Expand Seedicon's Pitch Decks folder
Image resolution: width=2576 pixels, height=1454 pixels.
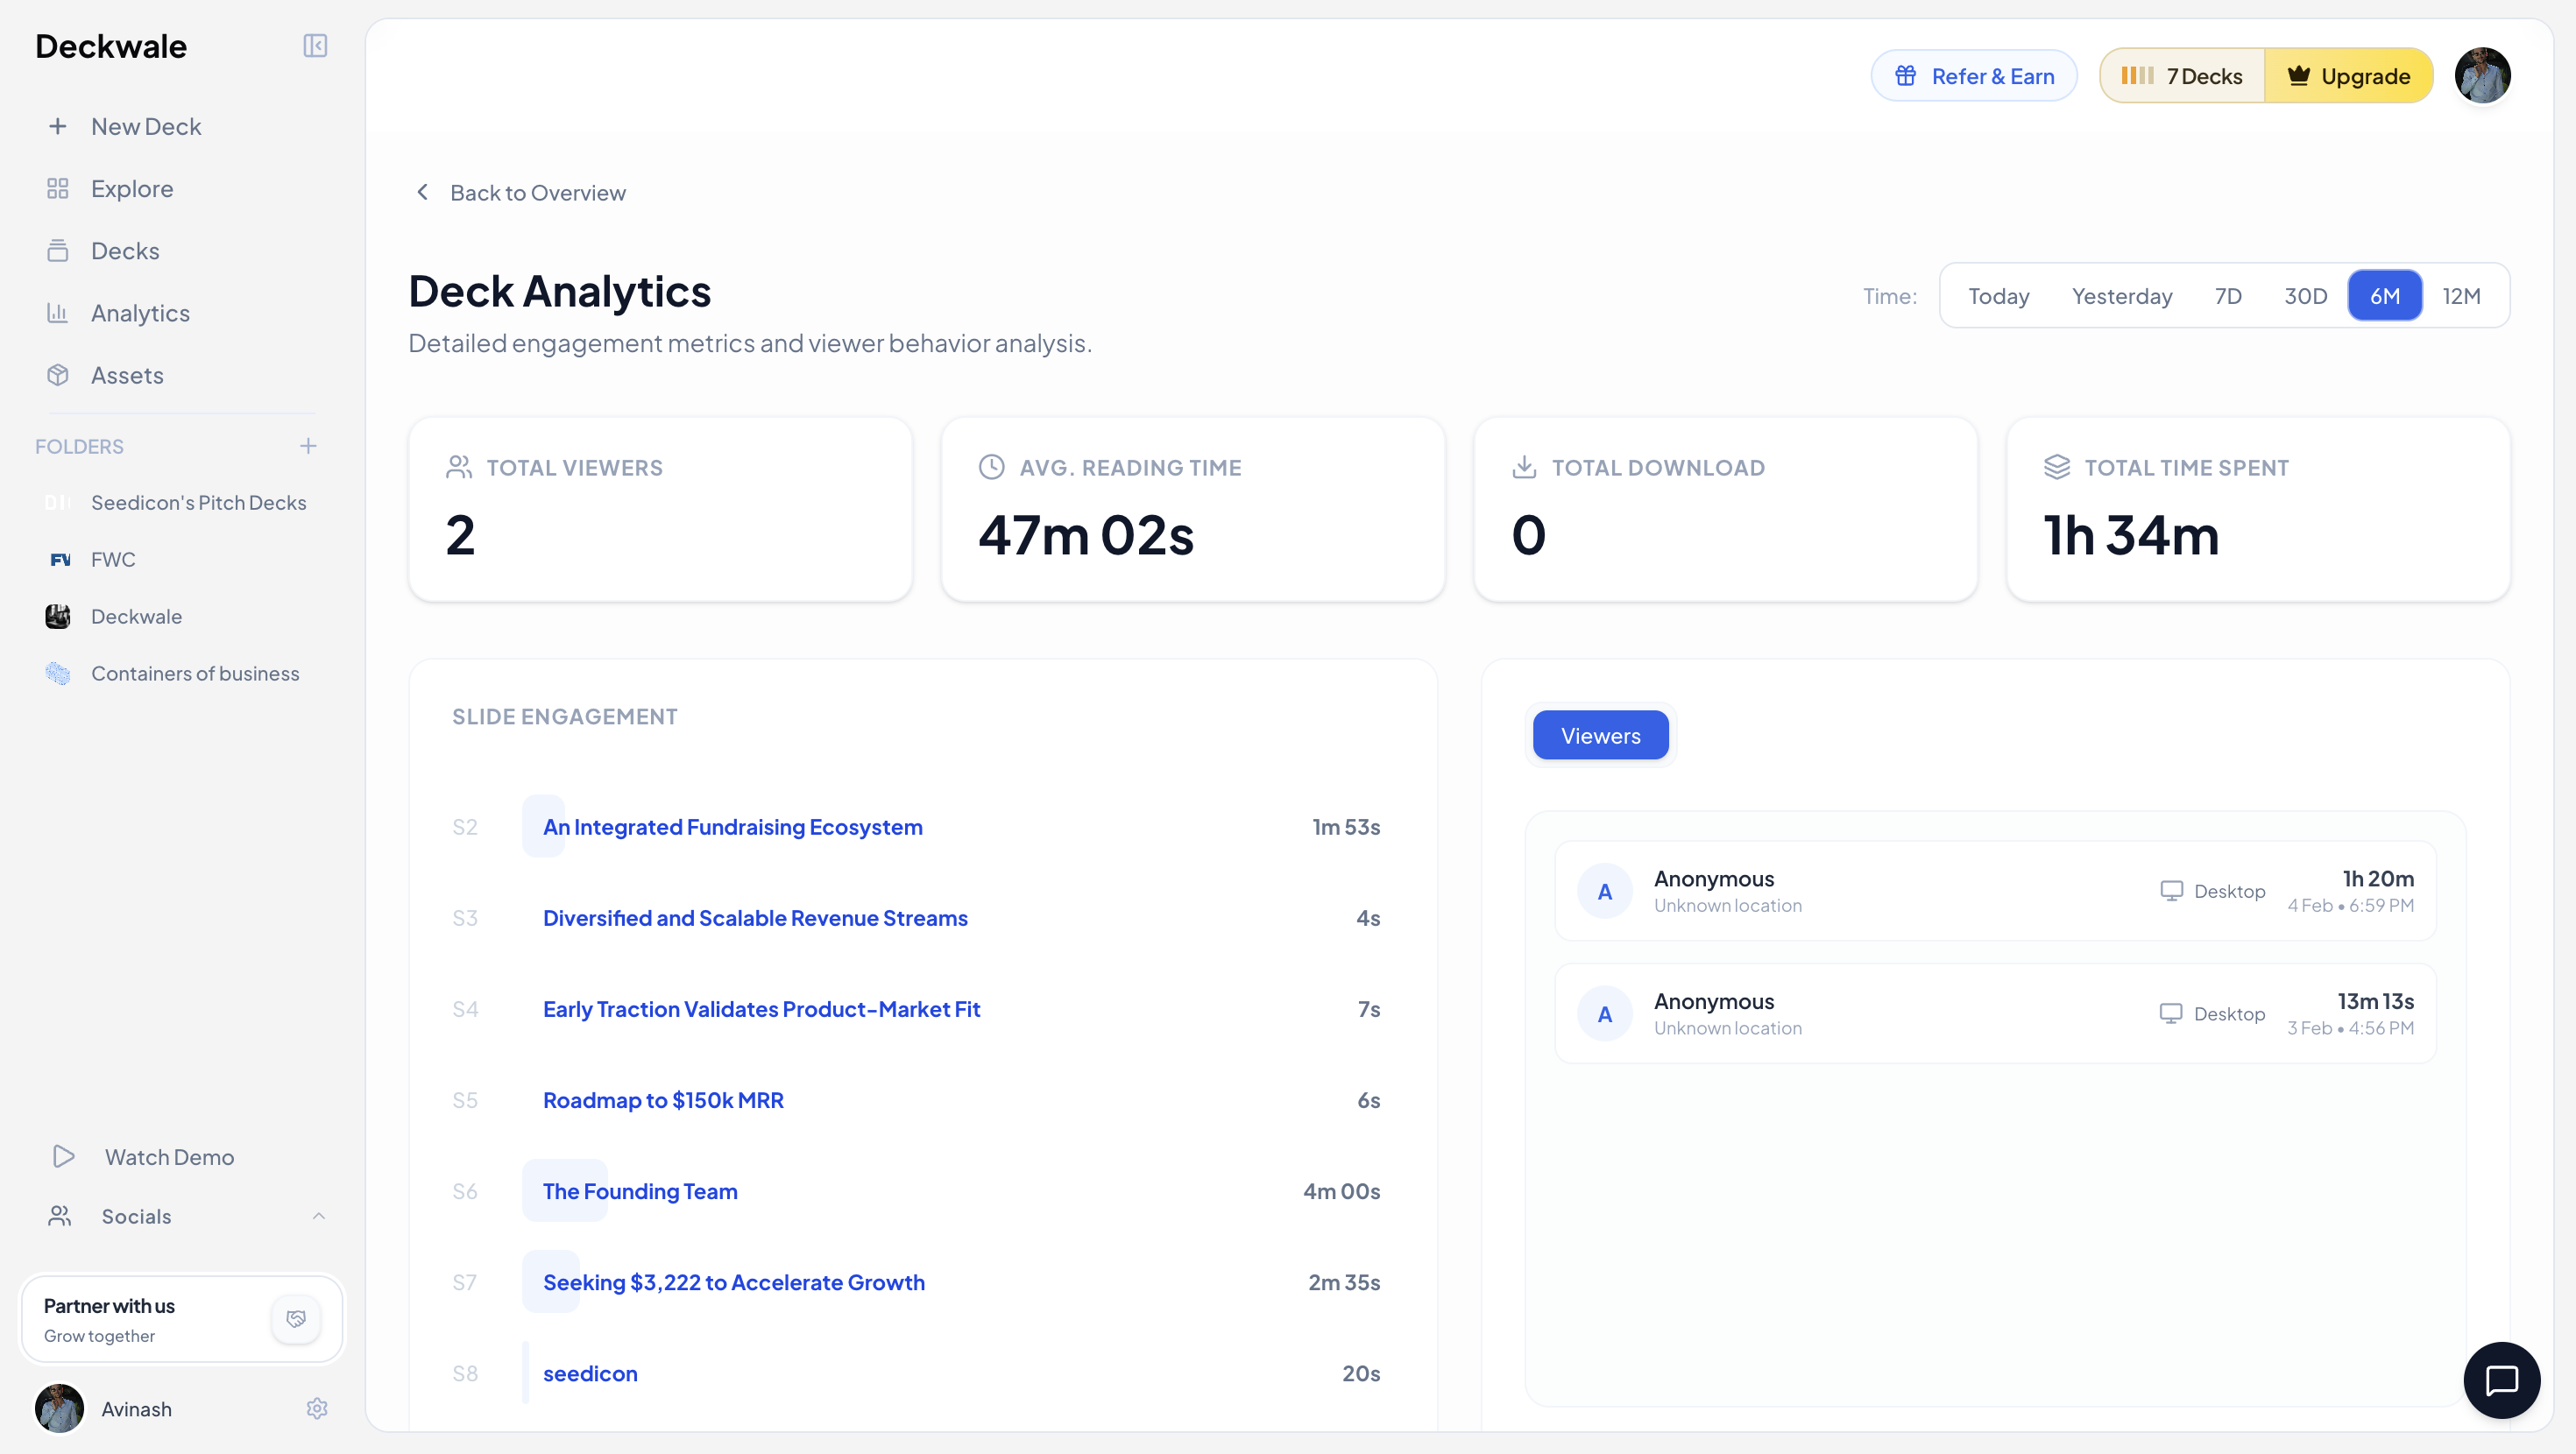tap(198, 502)
